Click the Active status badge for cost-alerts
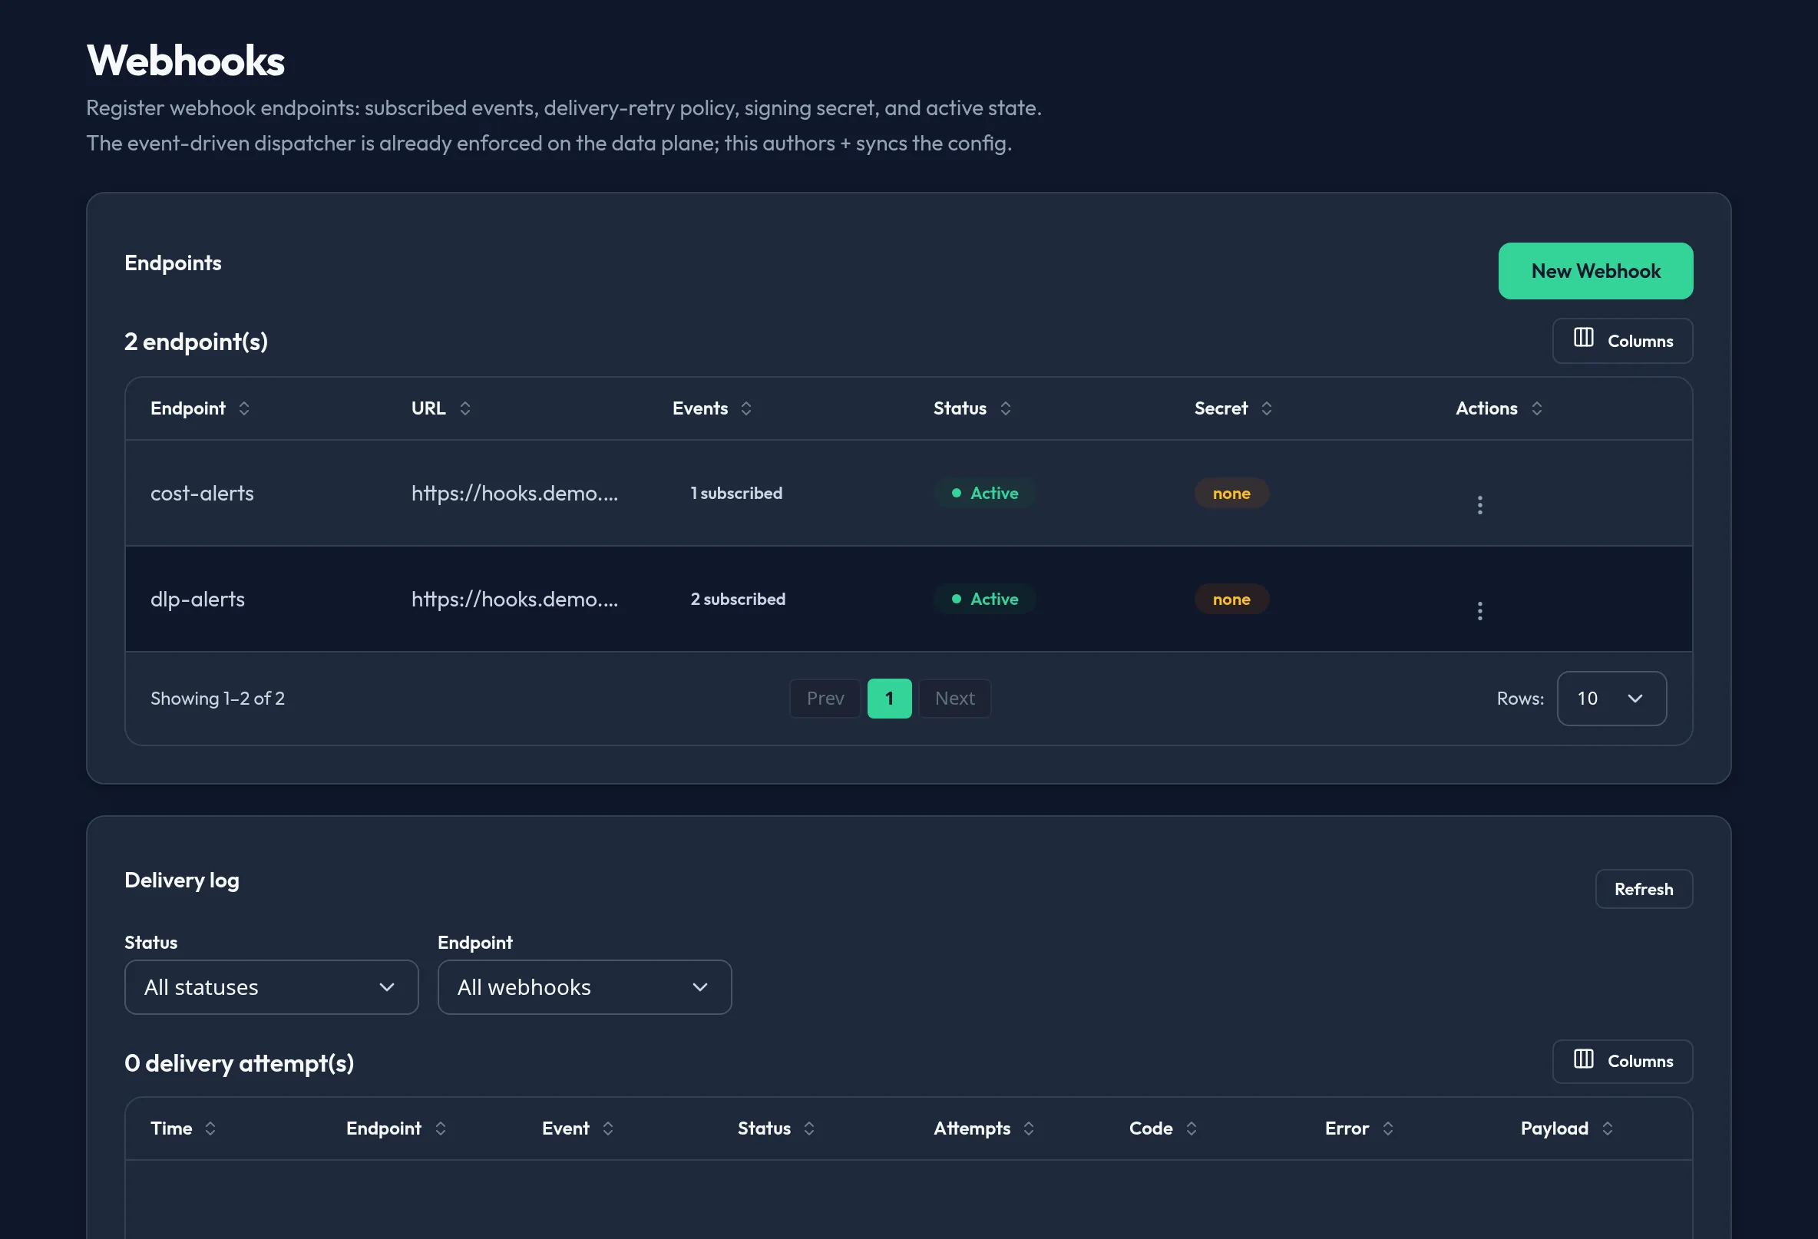This screenshot has height=1239, width=1818. click(984, 493)
